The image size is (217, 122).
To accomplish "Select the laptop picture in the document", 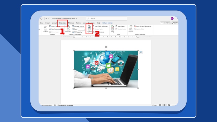I will point(106,69).
